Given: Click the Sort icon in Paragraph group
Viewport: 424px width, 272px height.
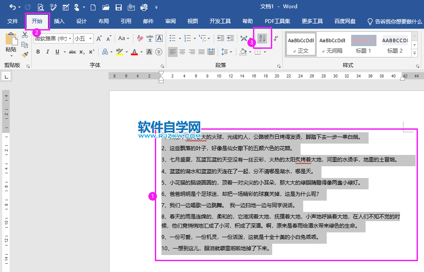Looking at the screenshot, I should coord(262,39).
